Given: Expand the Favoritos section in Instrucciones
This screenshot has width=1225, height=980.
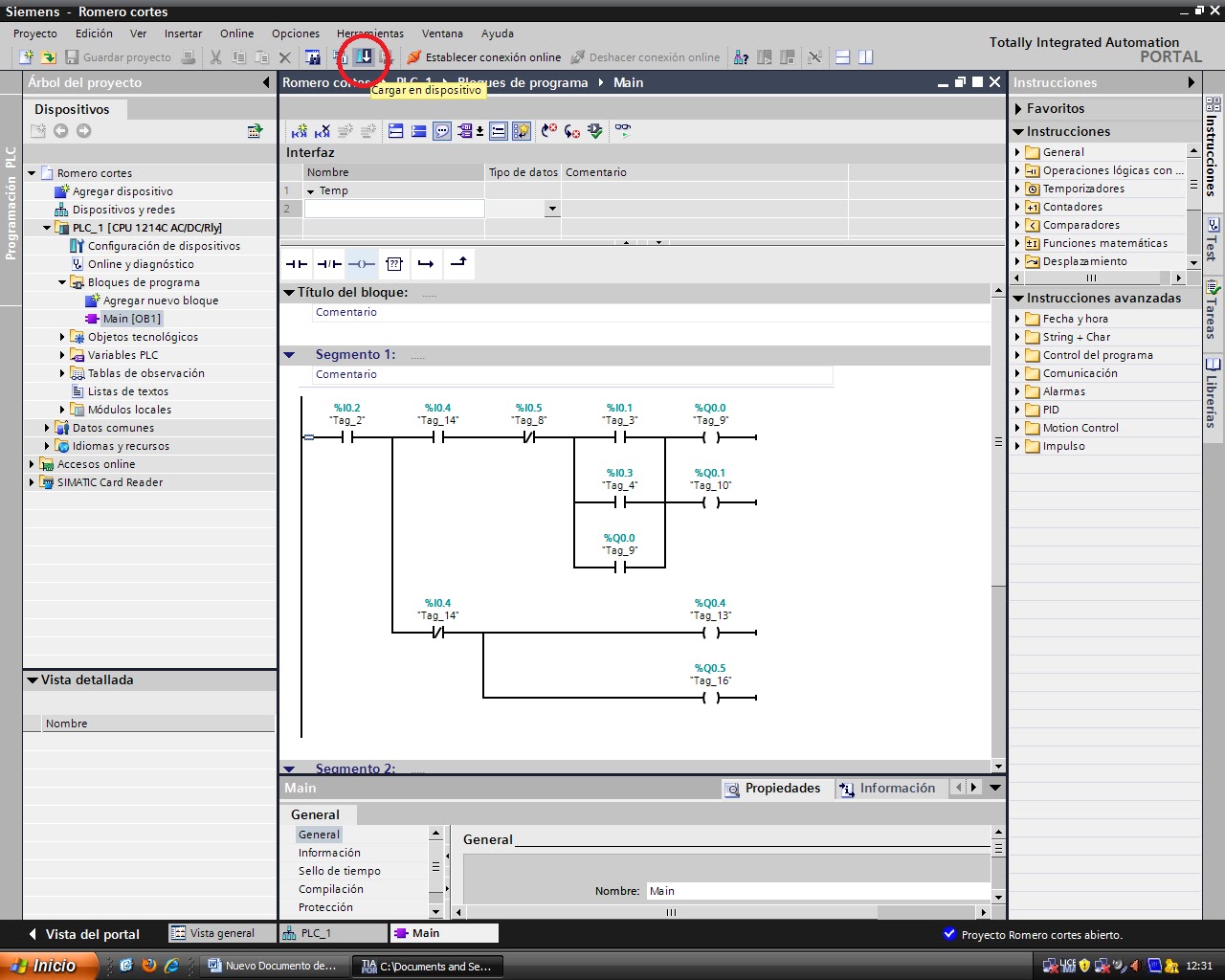Looking at the screenshot, I should pyautogui.click(x=1019, y=109).
